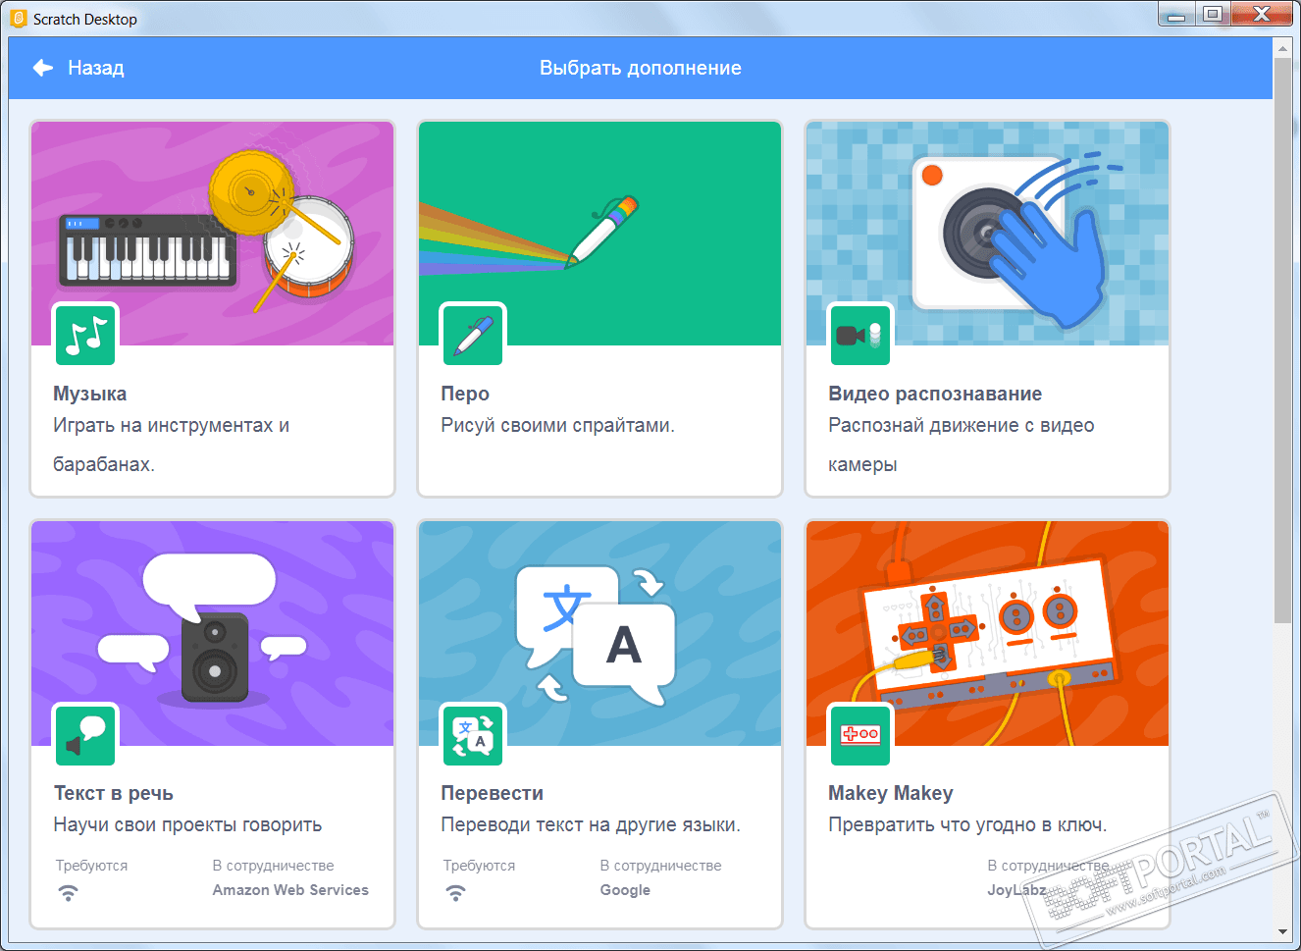
Task: Go back via the Назад label
Action: click(96, 68)
